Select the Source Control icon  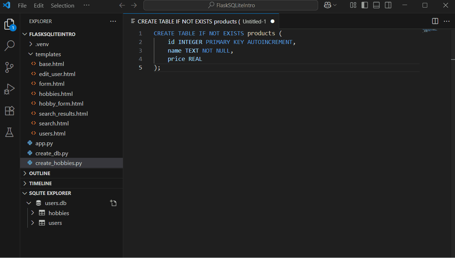[x=10, y=67]
